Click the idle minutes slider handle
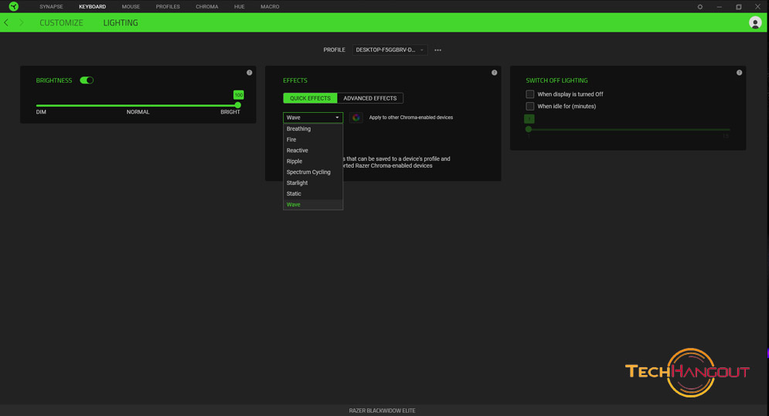The height and width of the screenshot is (416, 769). [x=528, y=129]
